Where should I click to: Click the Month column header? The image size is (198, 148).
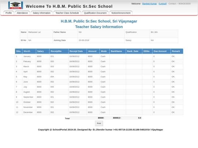[29, 51]
